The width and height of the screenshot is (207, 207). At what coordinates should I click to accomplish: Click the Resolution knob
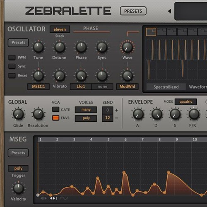pos(39,114)
